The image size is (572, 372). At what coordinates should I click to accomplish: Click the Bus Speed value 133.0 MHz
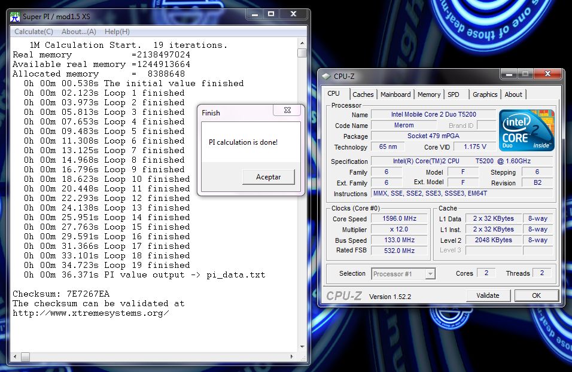tap(399, 240)
